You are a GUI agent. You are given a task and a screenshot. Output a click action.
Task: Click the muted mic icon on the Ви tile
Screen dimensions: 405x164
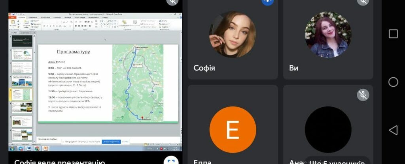(363, 2)
